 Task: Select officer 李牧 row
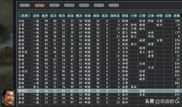click(99, 29)
